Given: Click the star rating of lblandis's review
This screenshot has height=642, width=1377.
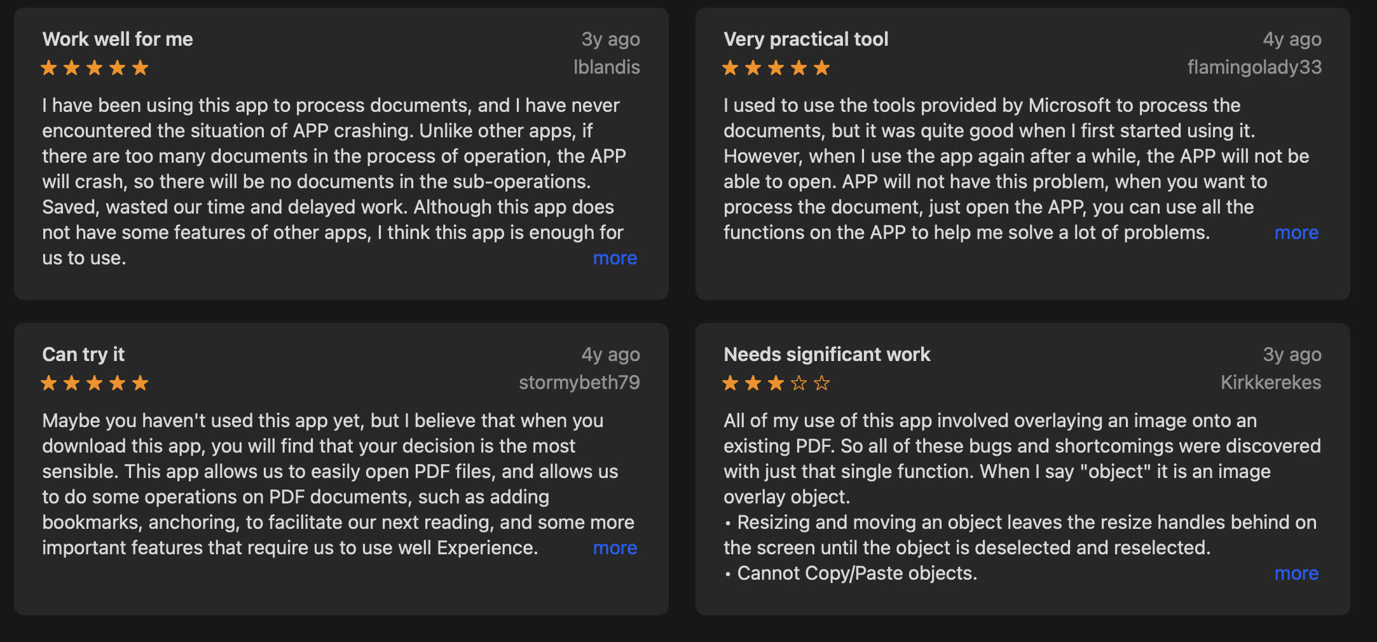Looking at the screenshot, I should pos(95,67).
